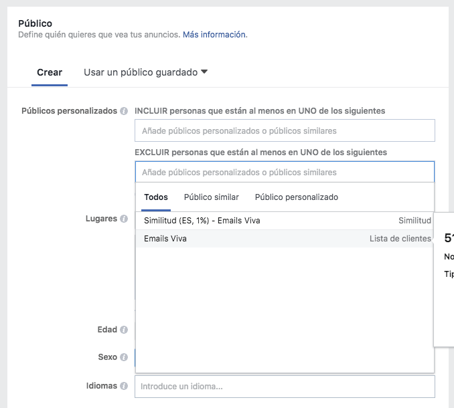The image size is (454, 408).
Task: Select Similitud (ES, 1%) - Emails Viva audience
Action: click(285, 221)
